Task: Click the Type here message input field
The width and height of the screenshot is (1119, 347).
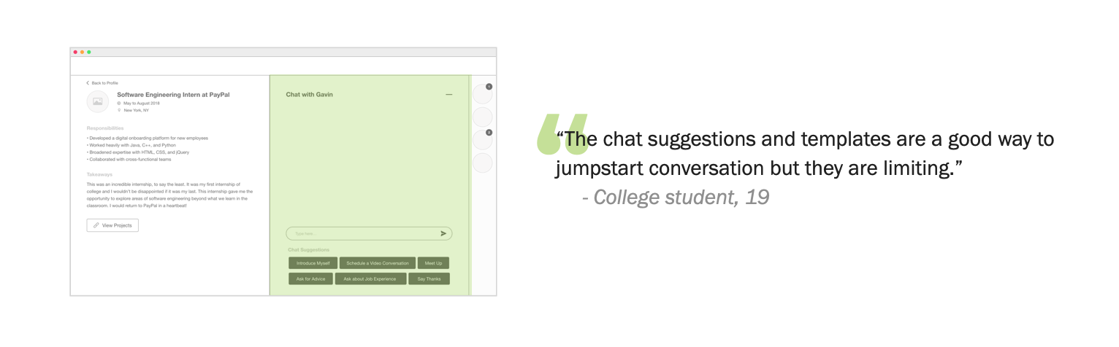Action: [369, 233]
